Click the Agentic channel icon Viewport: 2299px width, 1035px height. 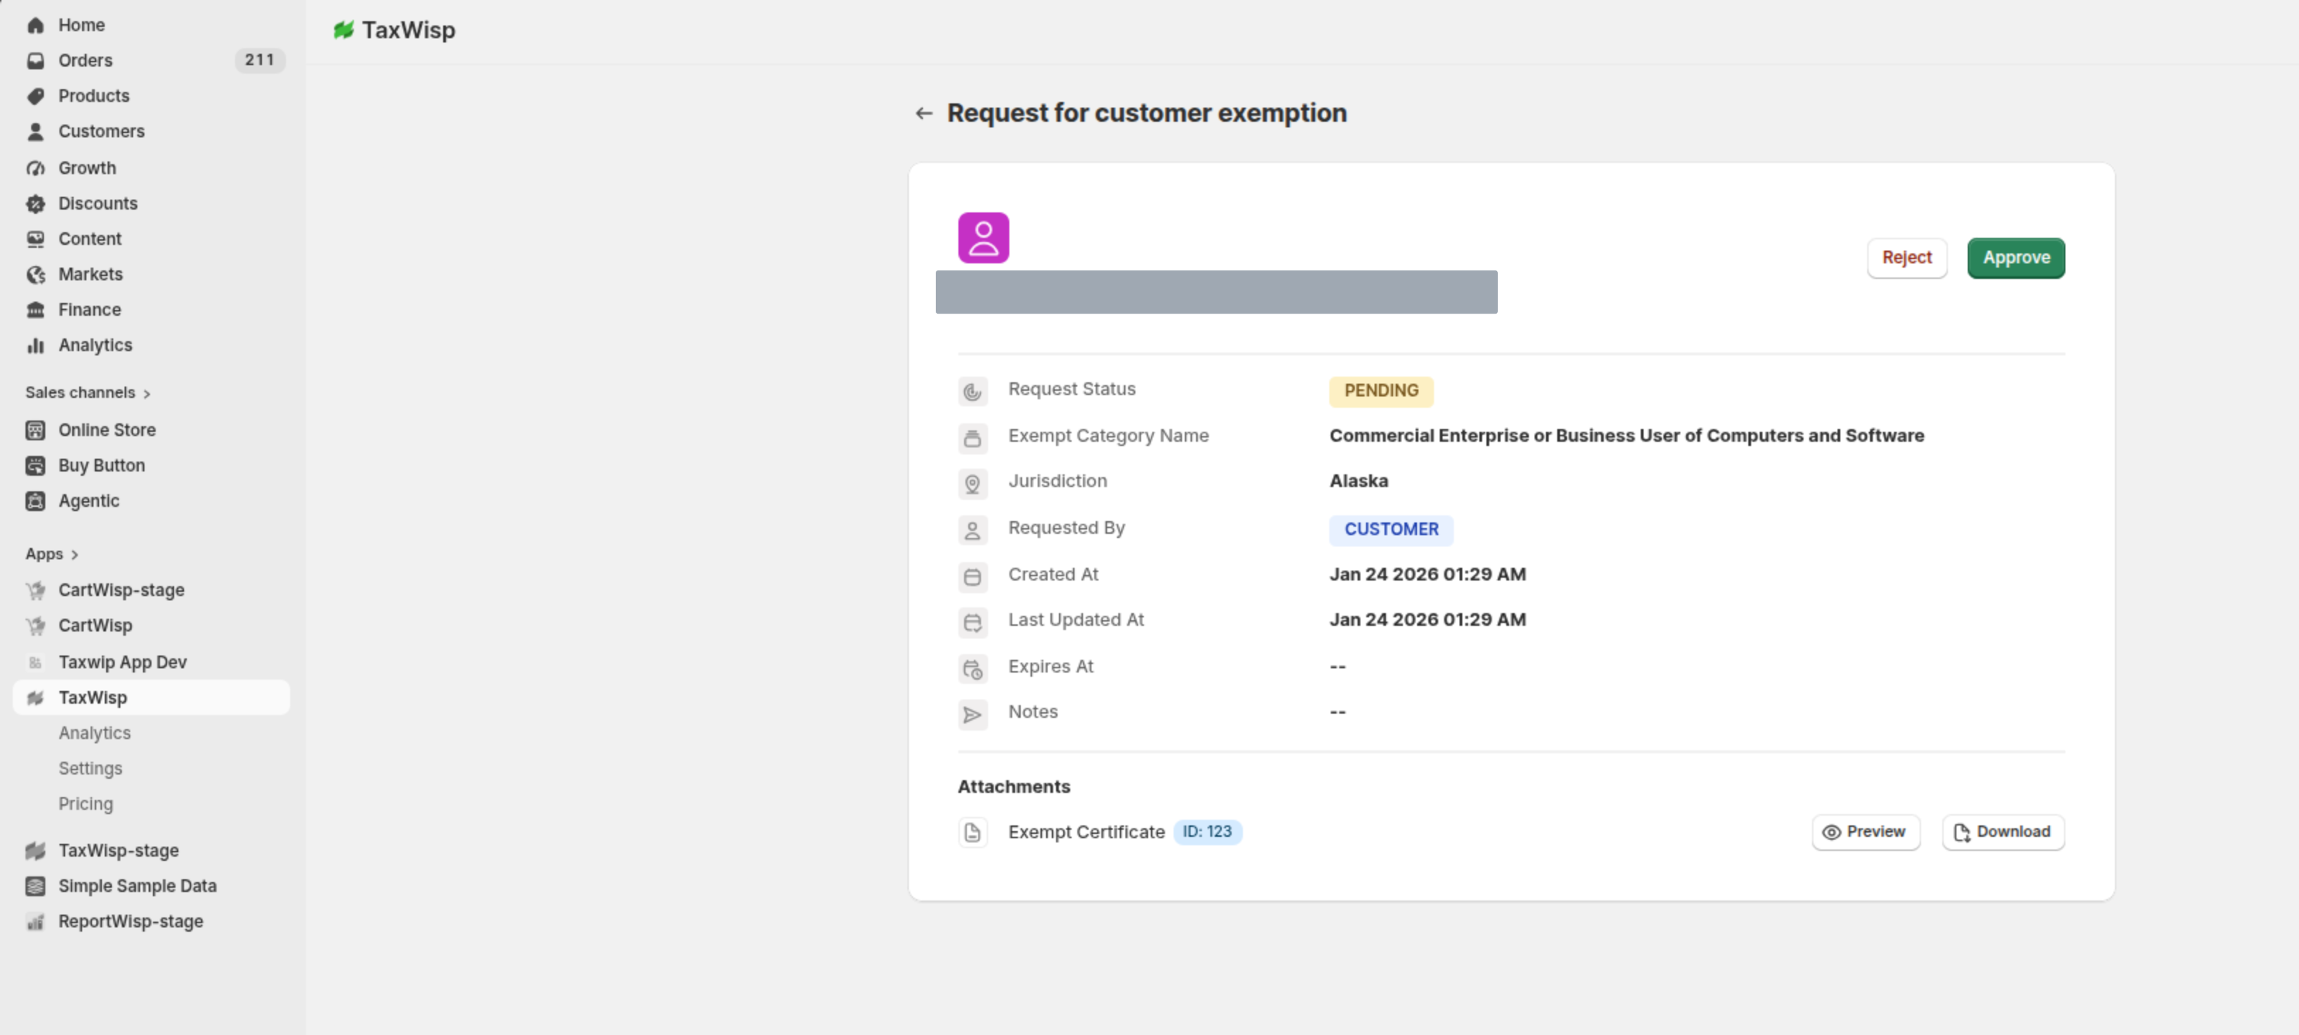click(x=35, y=501)
